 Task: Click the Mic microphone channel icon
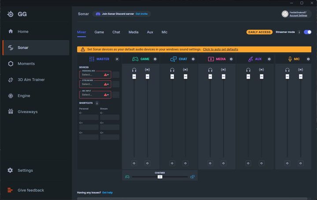[290, 59]
